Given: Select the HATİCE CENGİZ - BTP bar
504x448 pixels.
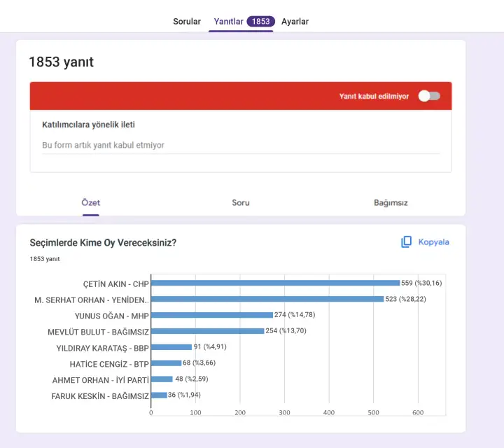Looking at the screenshot, I should pos(166,363).
